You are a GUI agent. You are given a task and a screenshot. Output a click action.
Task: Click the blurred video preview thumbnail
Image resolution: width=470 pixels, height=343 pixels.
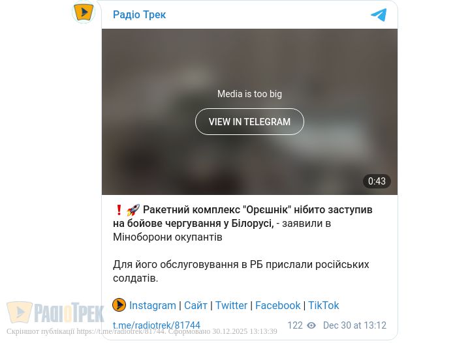(x=249, y=112)
